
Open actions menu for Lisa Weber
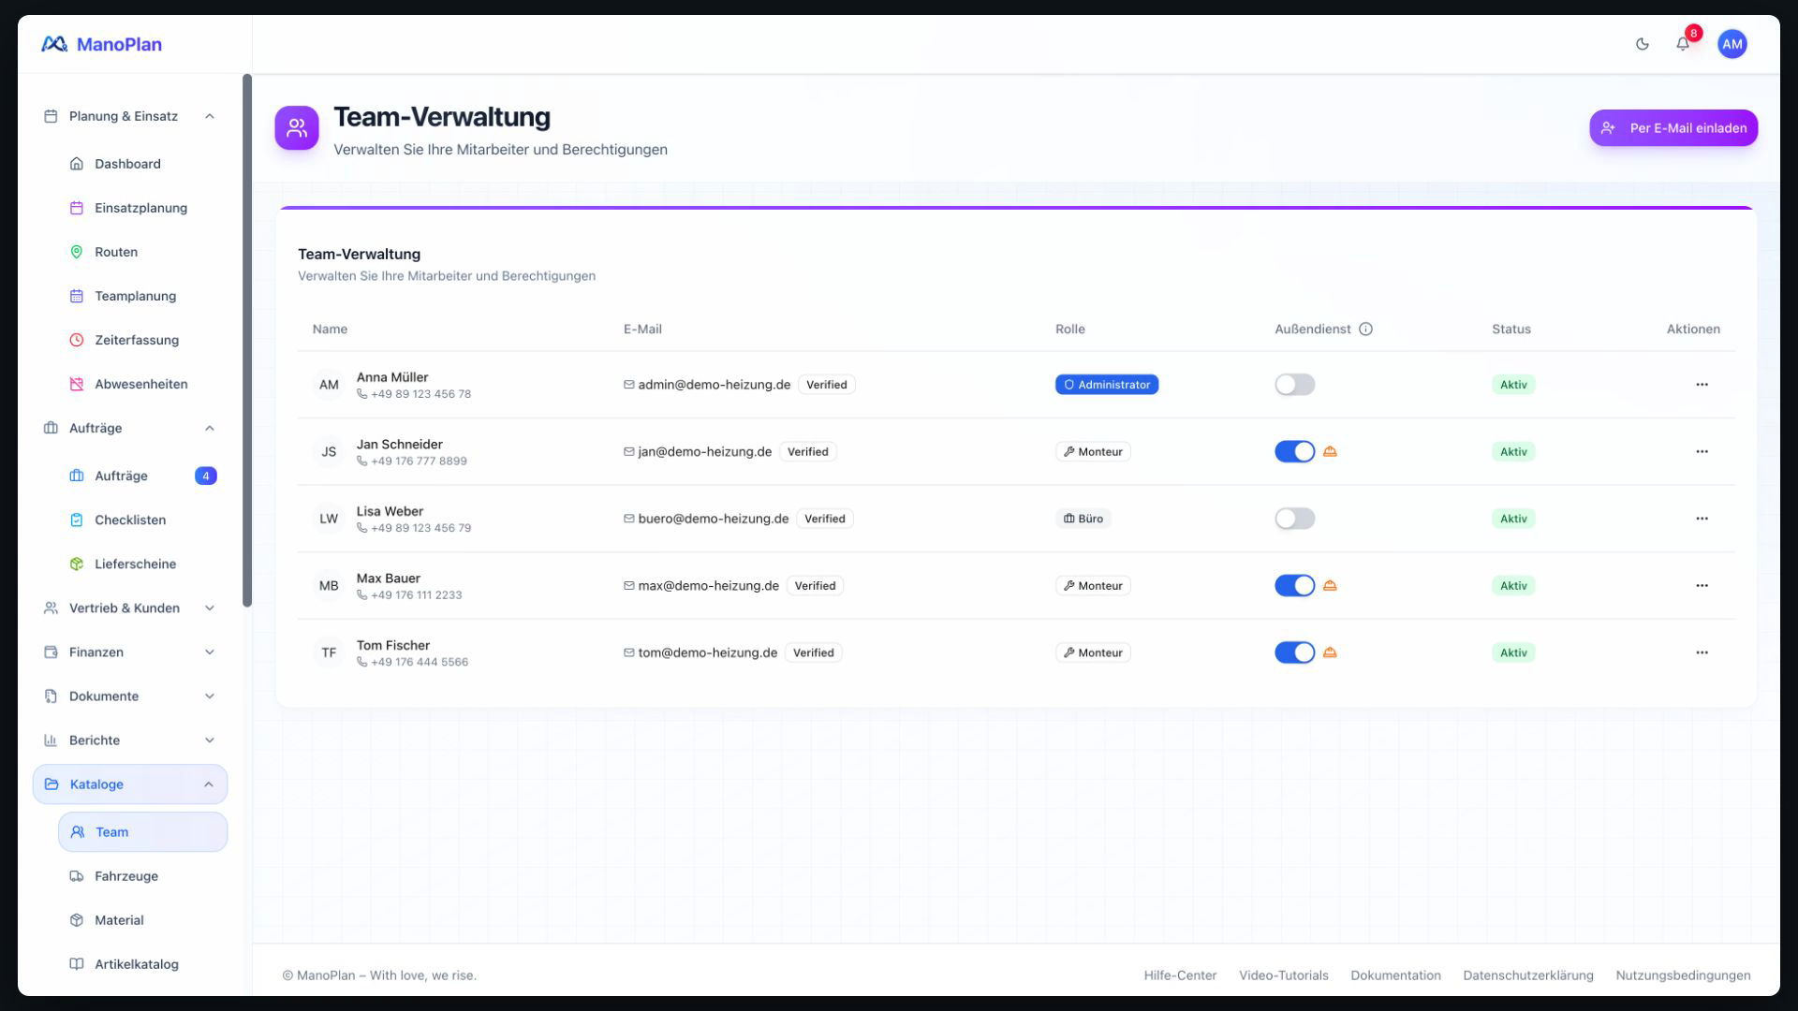(1702, 519)
